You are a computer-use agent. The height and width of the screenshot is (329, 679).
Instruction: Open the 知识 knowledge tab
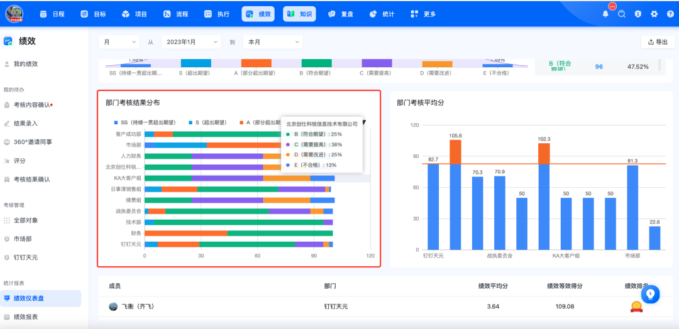[x=299, y=14]
